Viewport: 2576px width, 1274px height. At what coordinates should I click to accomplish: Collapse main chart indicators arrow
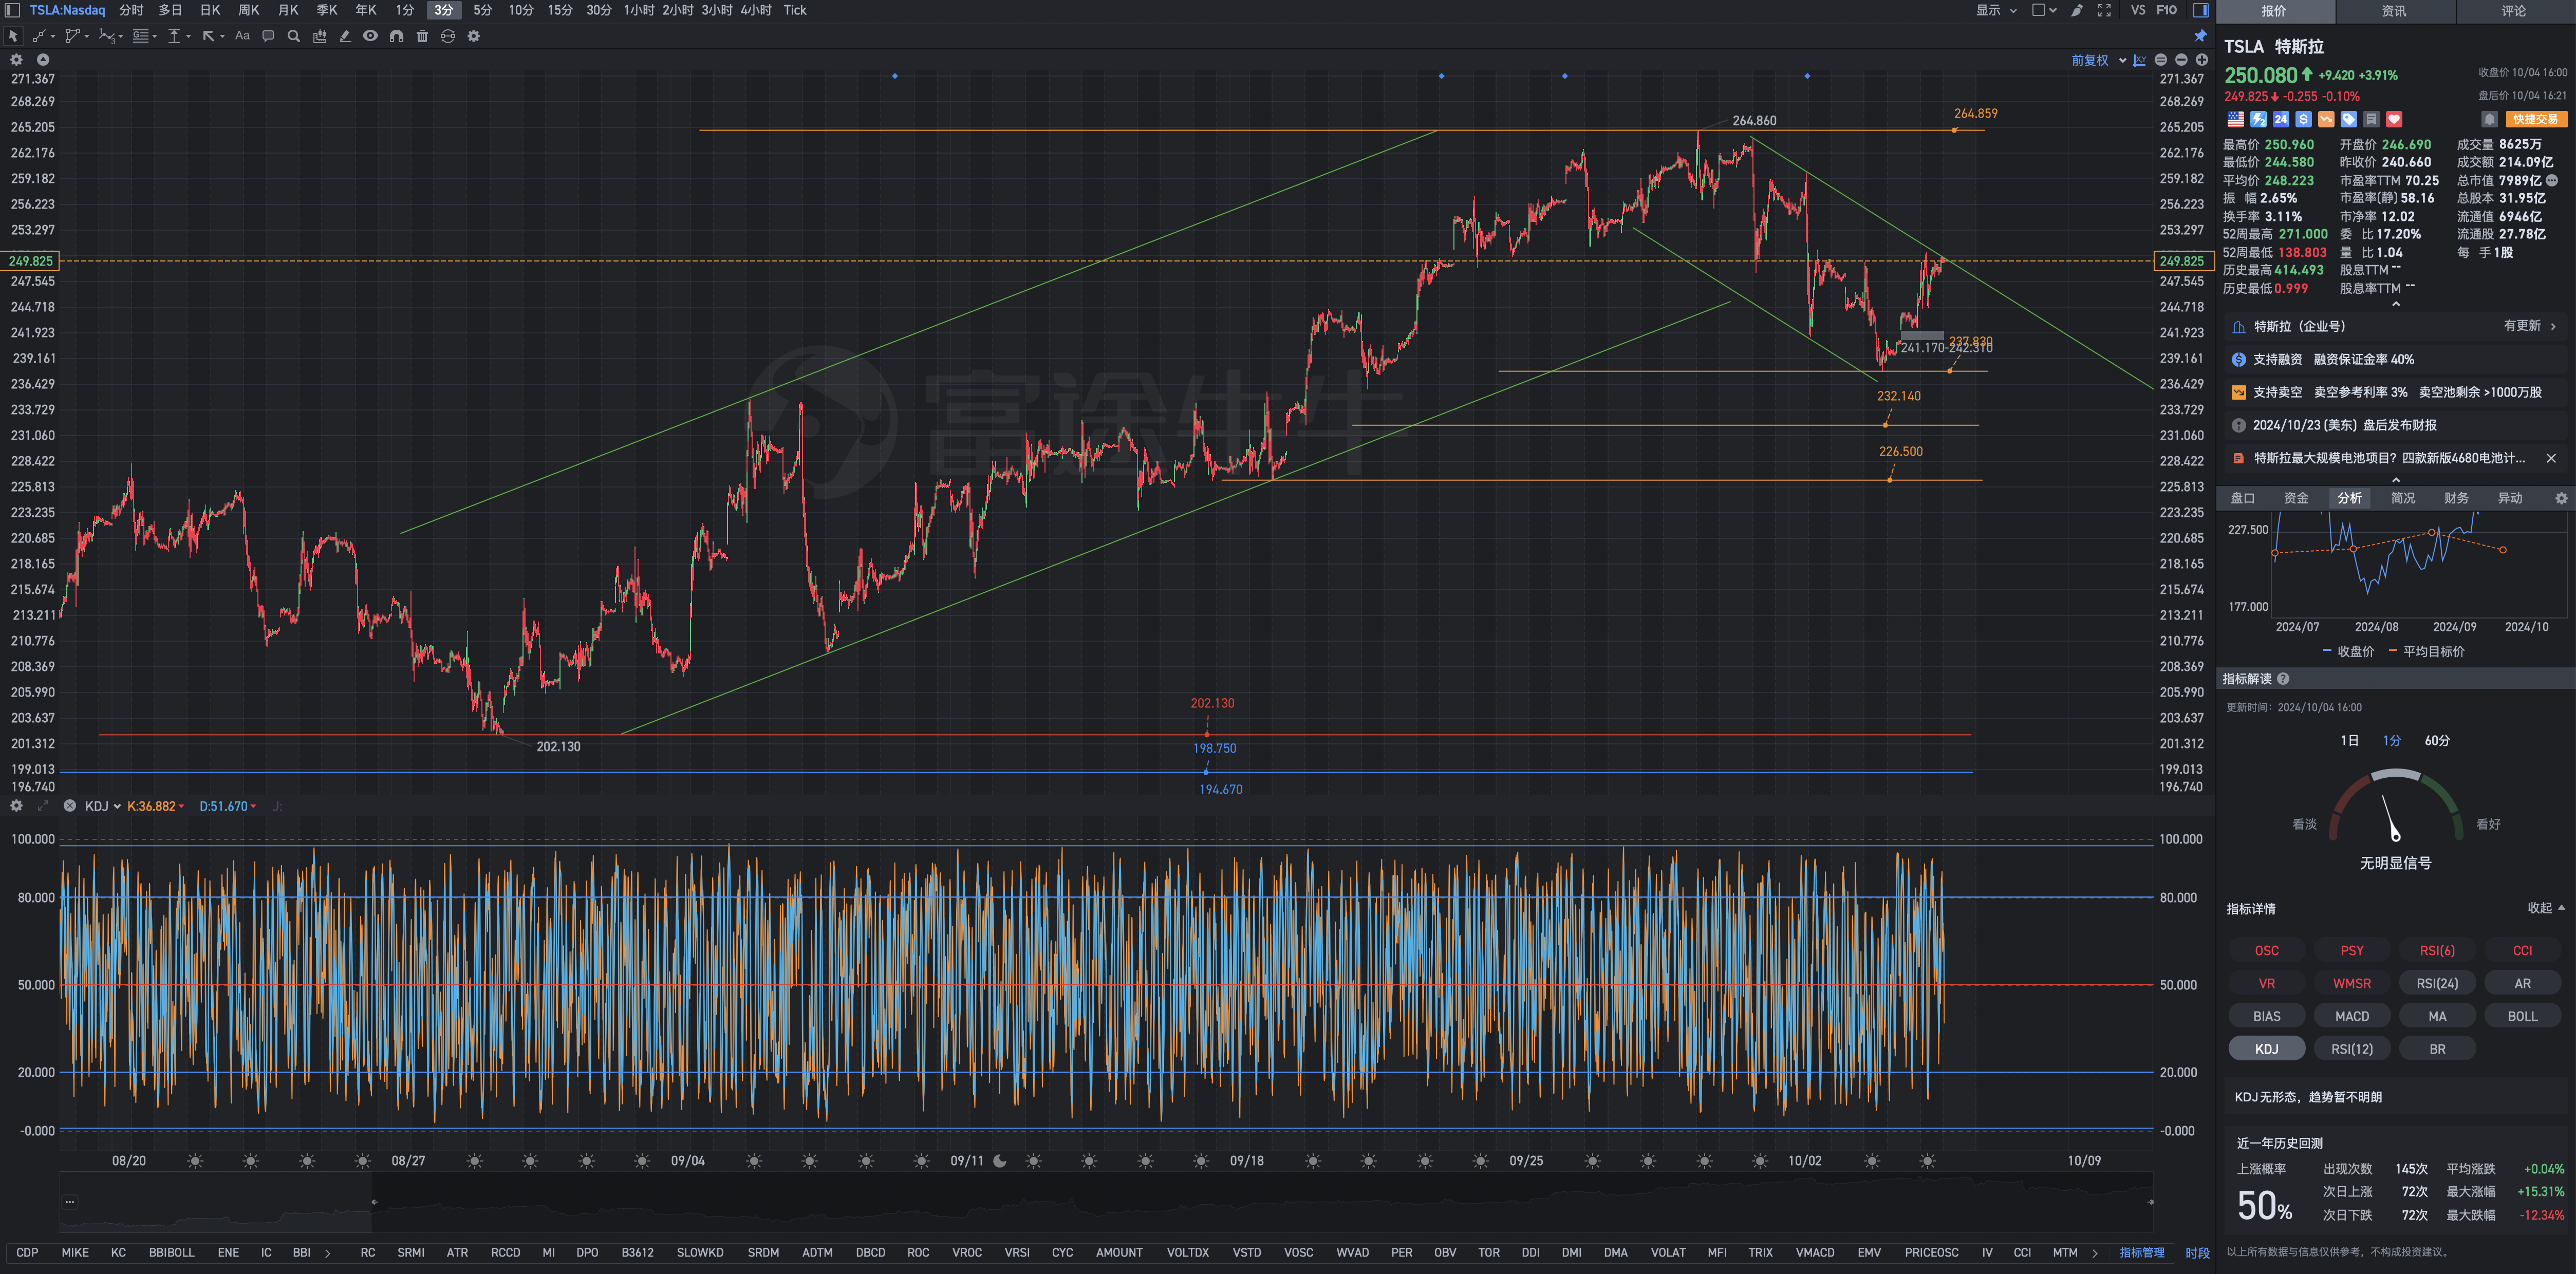click(x=43, y=60)
